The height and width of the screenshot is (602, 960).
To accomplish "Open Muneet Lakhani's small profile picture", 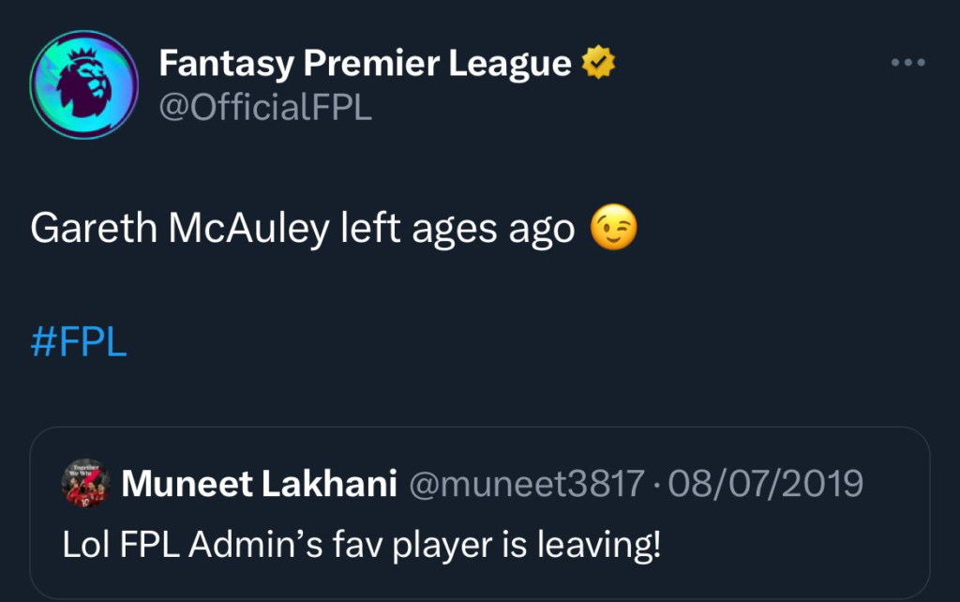I will [x=86, y=484].
